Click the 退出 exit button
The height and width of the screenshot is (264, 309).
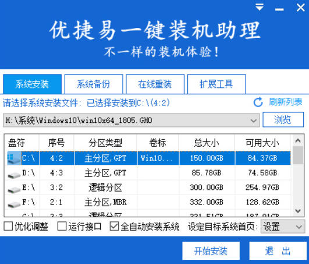tap(278, 251)
